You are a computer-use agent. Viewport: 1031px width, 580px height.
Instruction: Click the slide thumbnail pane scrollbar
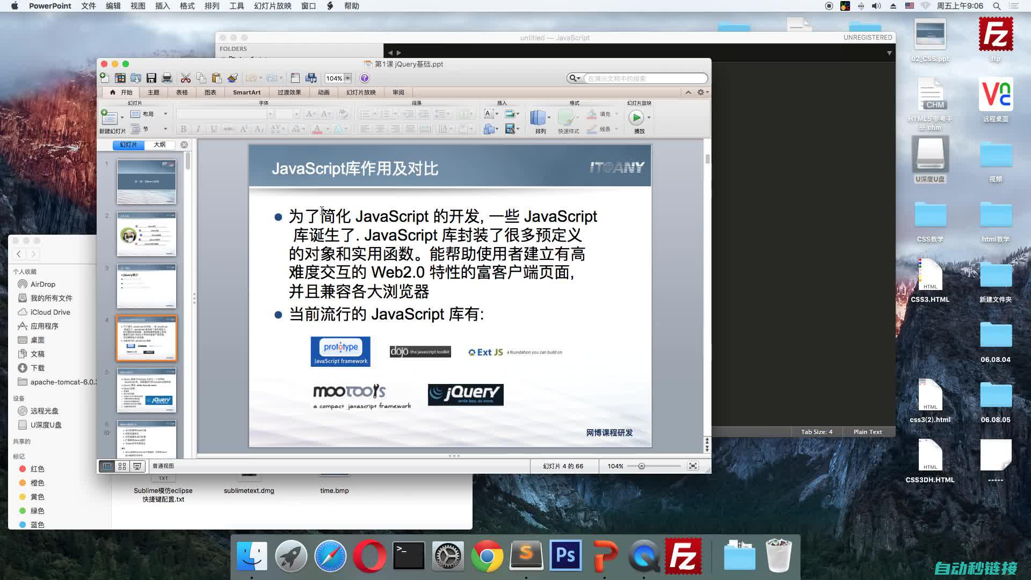(x=188, y=161)
